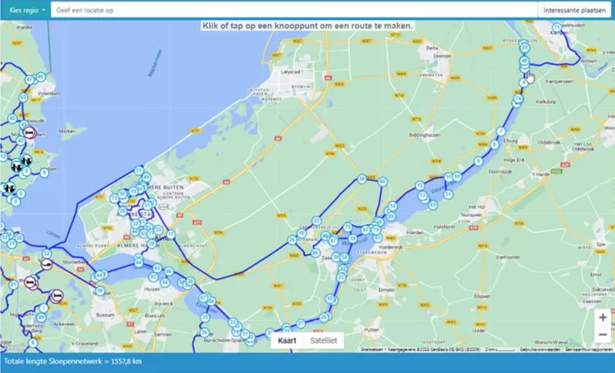Select node 51 at Almere Buiten
The width and height of the screenshot is (615, 373).
(138, 170)
